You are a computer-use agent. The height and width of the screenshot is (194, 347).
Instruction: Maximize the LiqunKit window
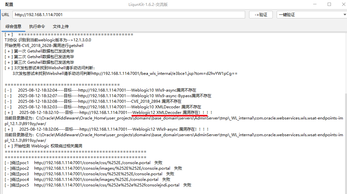(329, 4)
